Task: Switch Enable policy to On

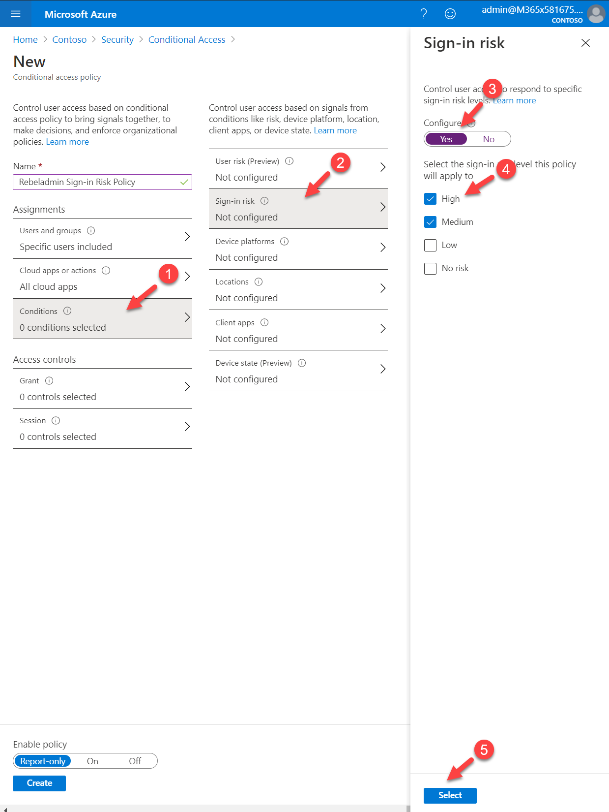Action: [x=92, y=761]
